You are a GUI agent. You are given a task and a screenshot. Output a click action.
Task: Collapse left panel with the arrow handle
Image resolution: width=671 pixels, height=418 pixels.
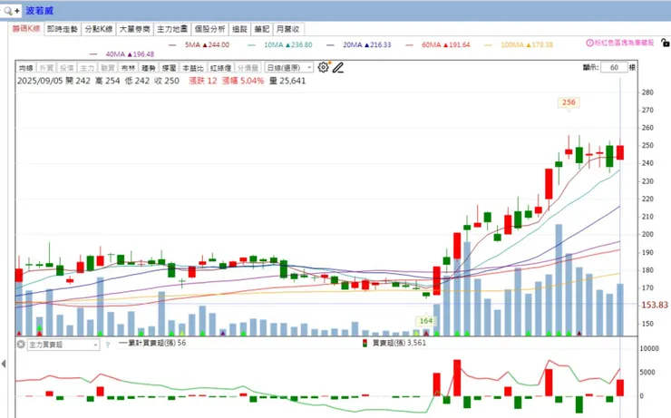4,364
